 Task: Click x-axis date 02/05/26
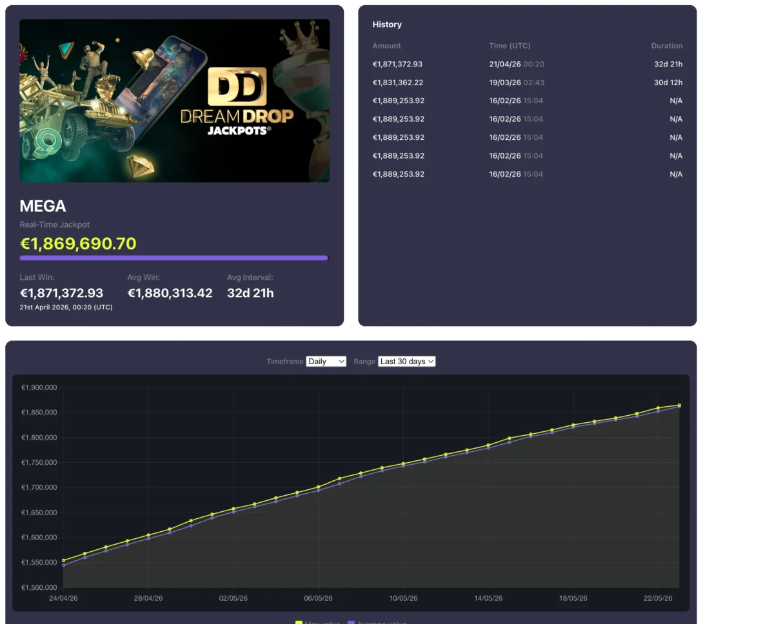pos(233,598)
